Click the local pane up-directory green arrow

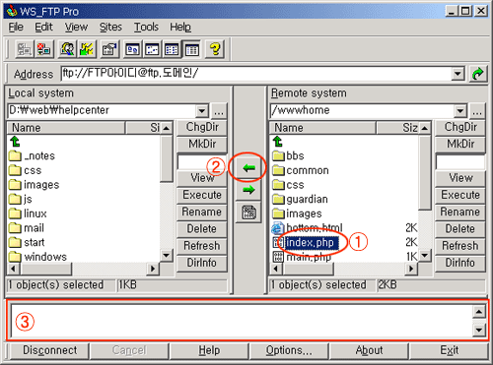(x=15, y=142)
